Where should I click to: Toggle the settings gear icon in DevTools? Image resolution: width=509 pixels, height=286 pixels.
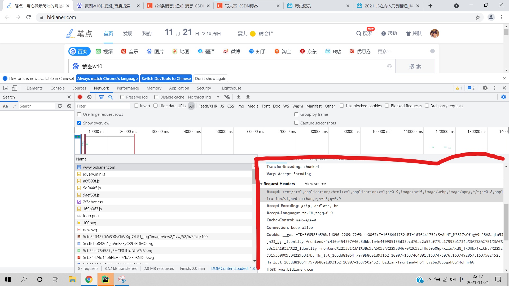[x=485, y=88]
